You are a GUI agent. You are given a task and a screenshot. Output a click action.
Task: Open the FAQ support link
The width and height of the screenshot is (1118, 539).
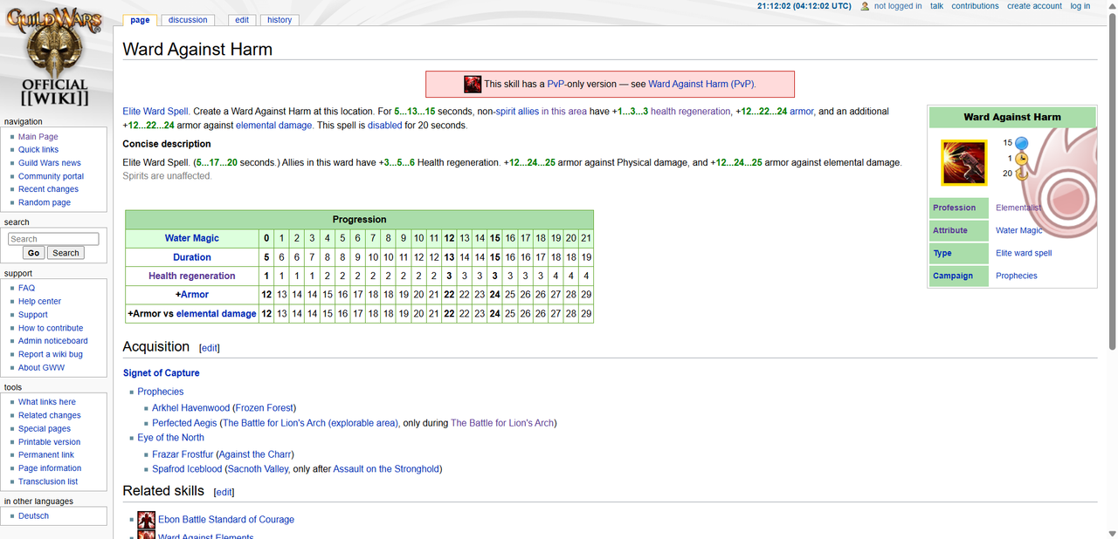(x=26, y=288)
